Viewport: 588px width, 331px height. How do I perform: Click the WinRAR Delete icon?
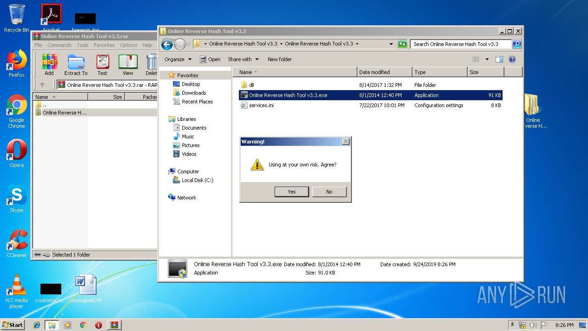point(151,65)
